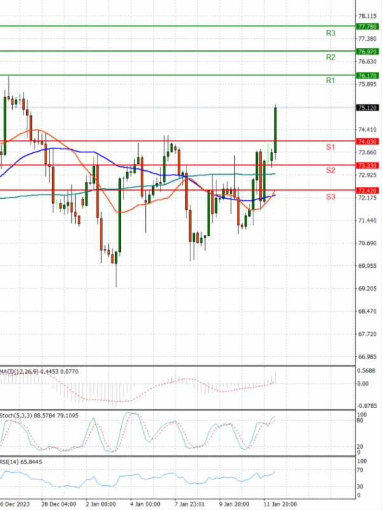Click the 70.690 price axis value
This screenshot has width=382, height=510.
367,243
